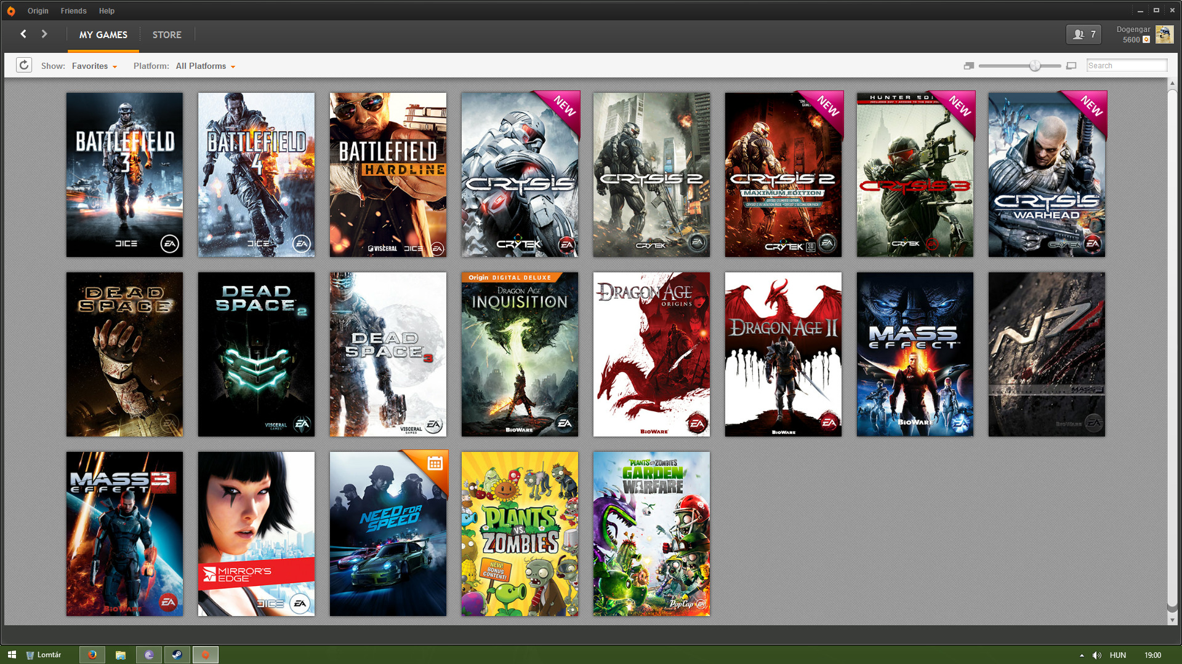Open the Friends menu

73,11
